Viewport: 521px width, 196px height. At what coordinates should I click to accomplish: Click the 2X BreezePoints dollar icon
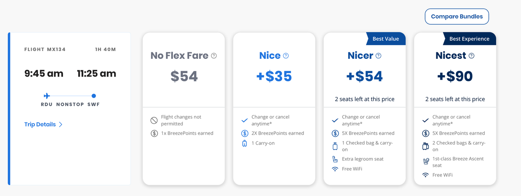(244, 133)
